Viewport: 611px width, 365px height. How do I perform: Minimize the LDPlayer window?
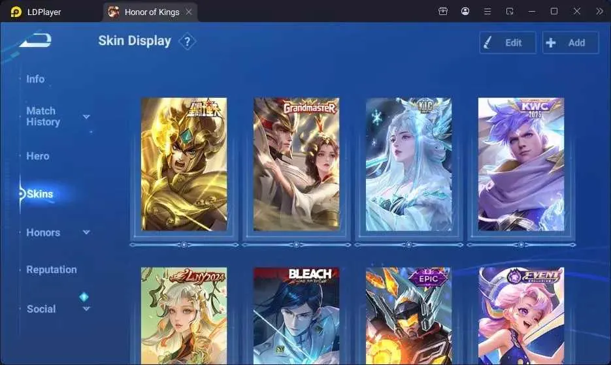click(x=531, y=11)
